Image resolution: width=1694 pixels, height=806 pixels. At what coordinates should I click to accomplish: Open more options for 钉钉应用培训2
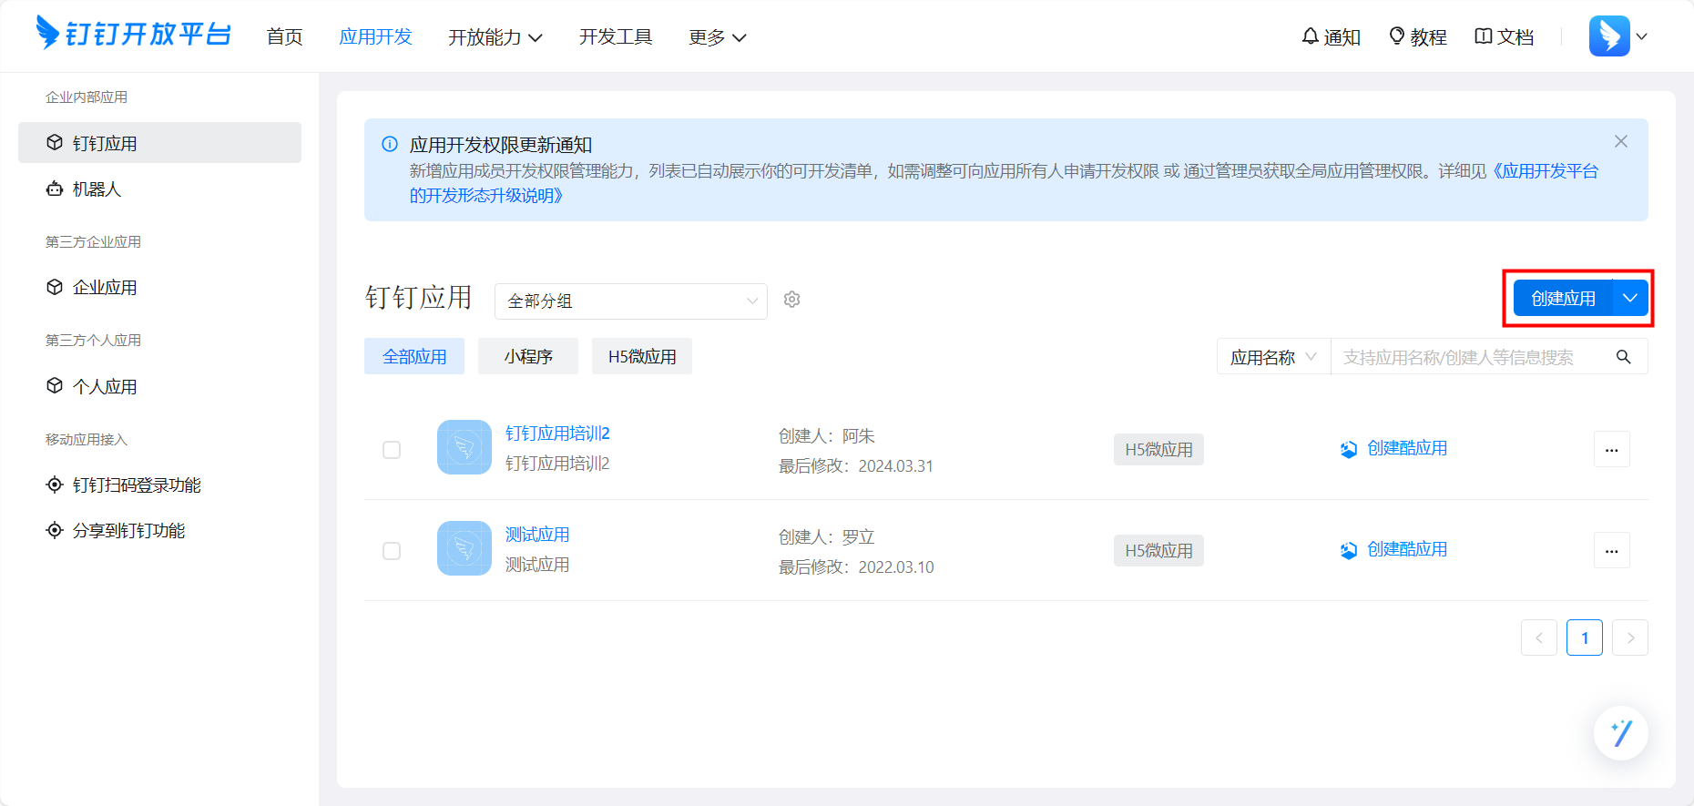click(1612, 450)
